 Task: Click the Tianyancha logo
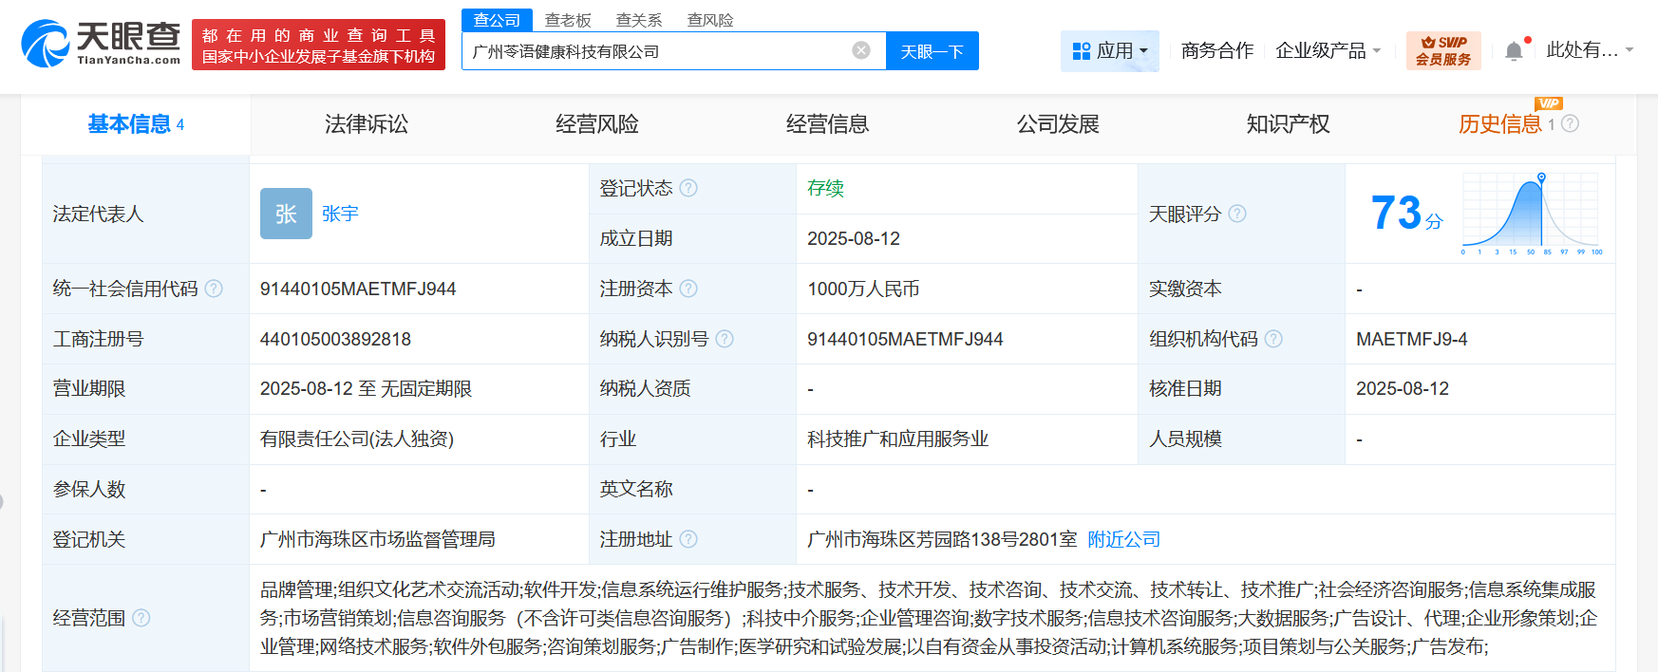pos(101,44)
